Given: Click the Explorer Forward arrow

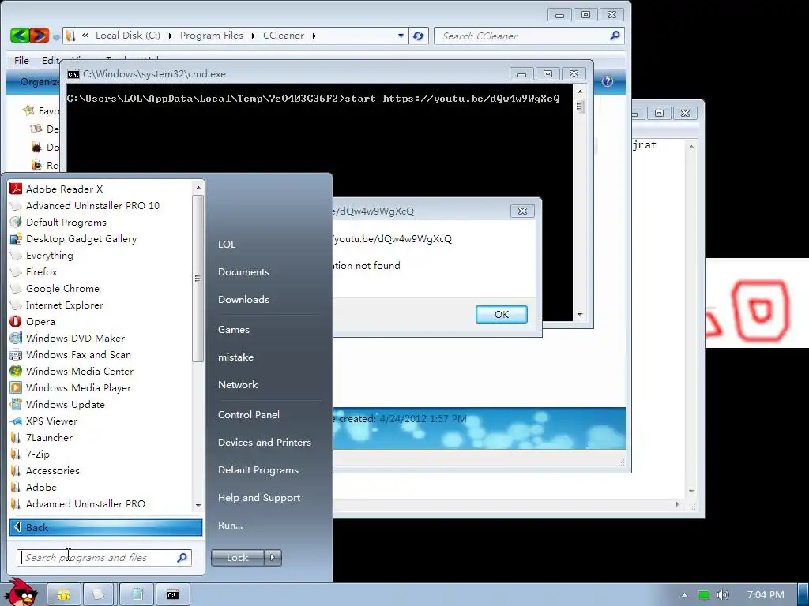Looking at the screenshot, I should click(40, 36).
